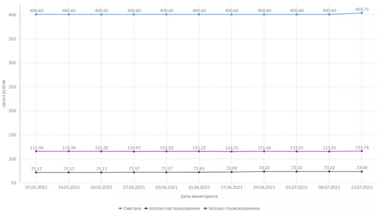
Task: Select Сметана data point on 17.06.2021
Action: [231, 15]
